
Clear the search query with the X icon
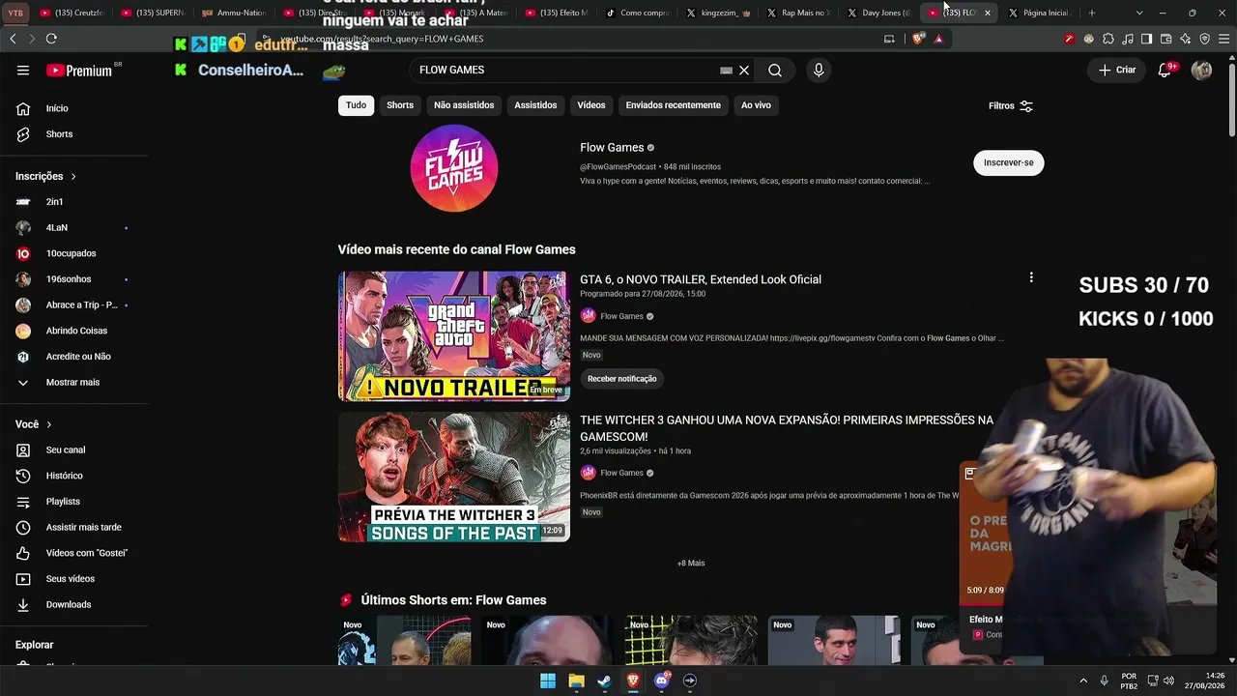coord(744,71)
